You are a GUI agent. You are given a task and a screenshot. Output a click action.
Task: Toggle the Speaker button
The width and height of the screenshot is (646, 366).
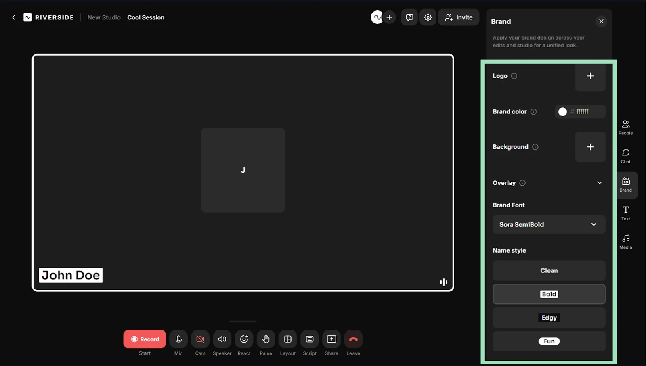[x=222, y=339]
